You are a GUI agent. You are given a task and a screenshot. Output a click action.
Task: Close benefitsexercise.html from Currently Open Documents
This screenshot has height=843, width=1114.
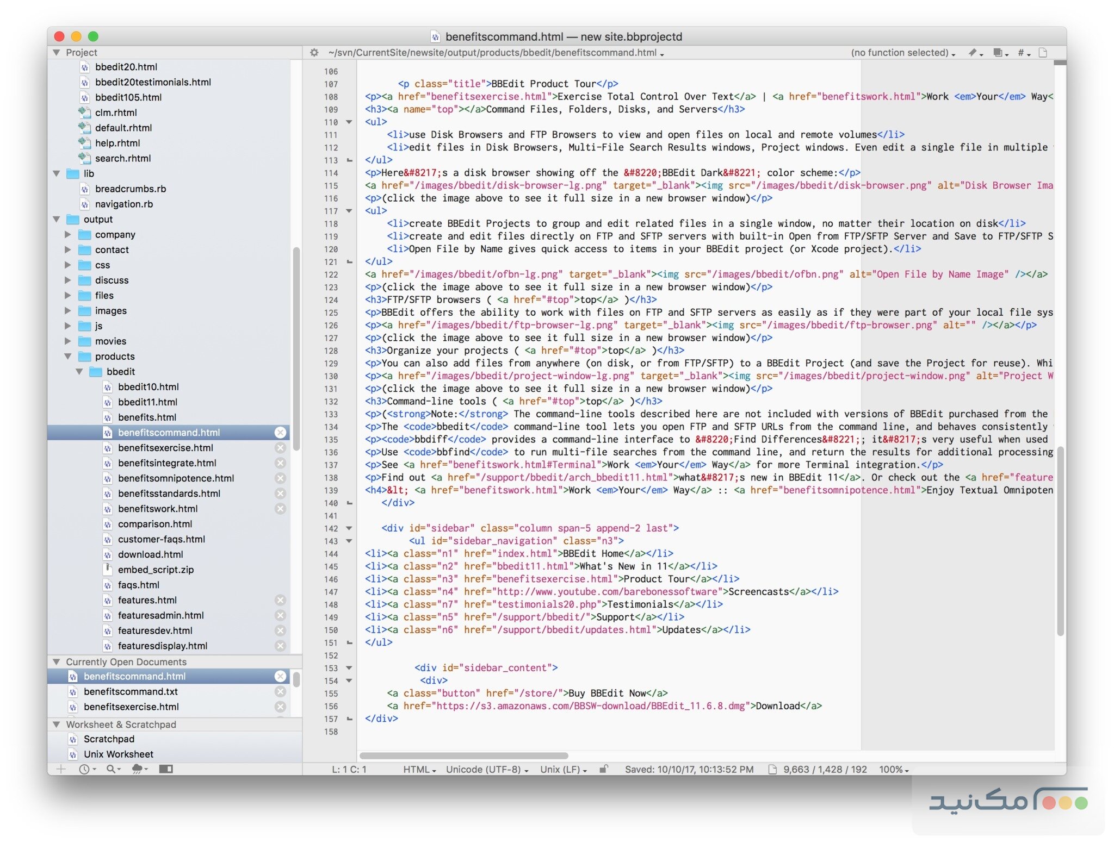[x=281, y=707]
